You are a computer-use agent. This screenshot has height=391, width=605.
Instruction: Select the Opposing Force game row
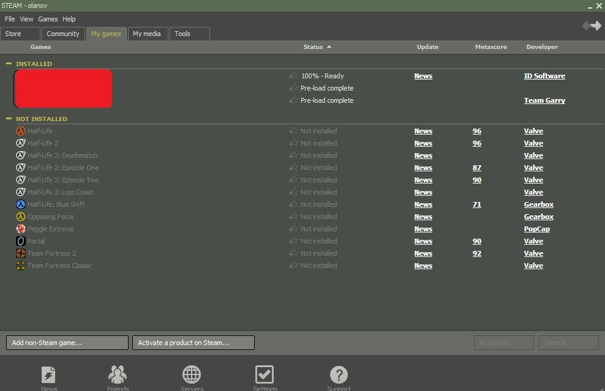point(302,217)
